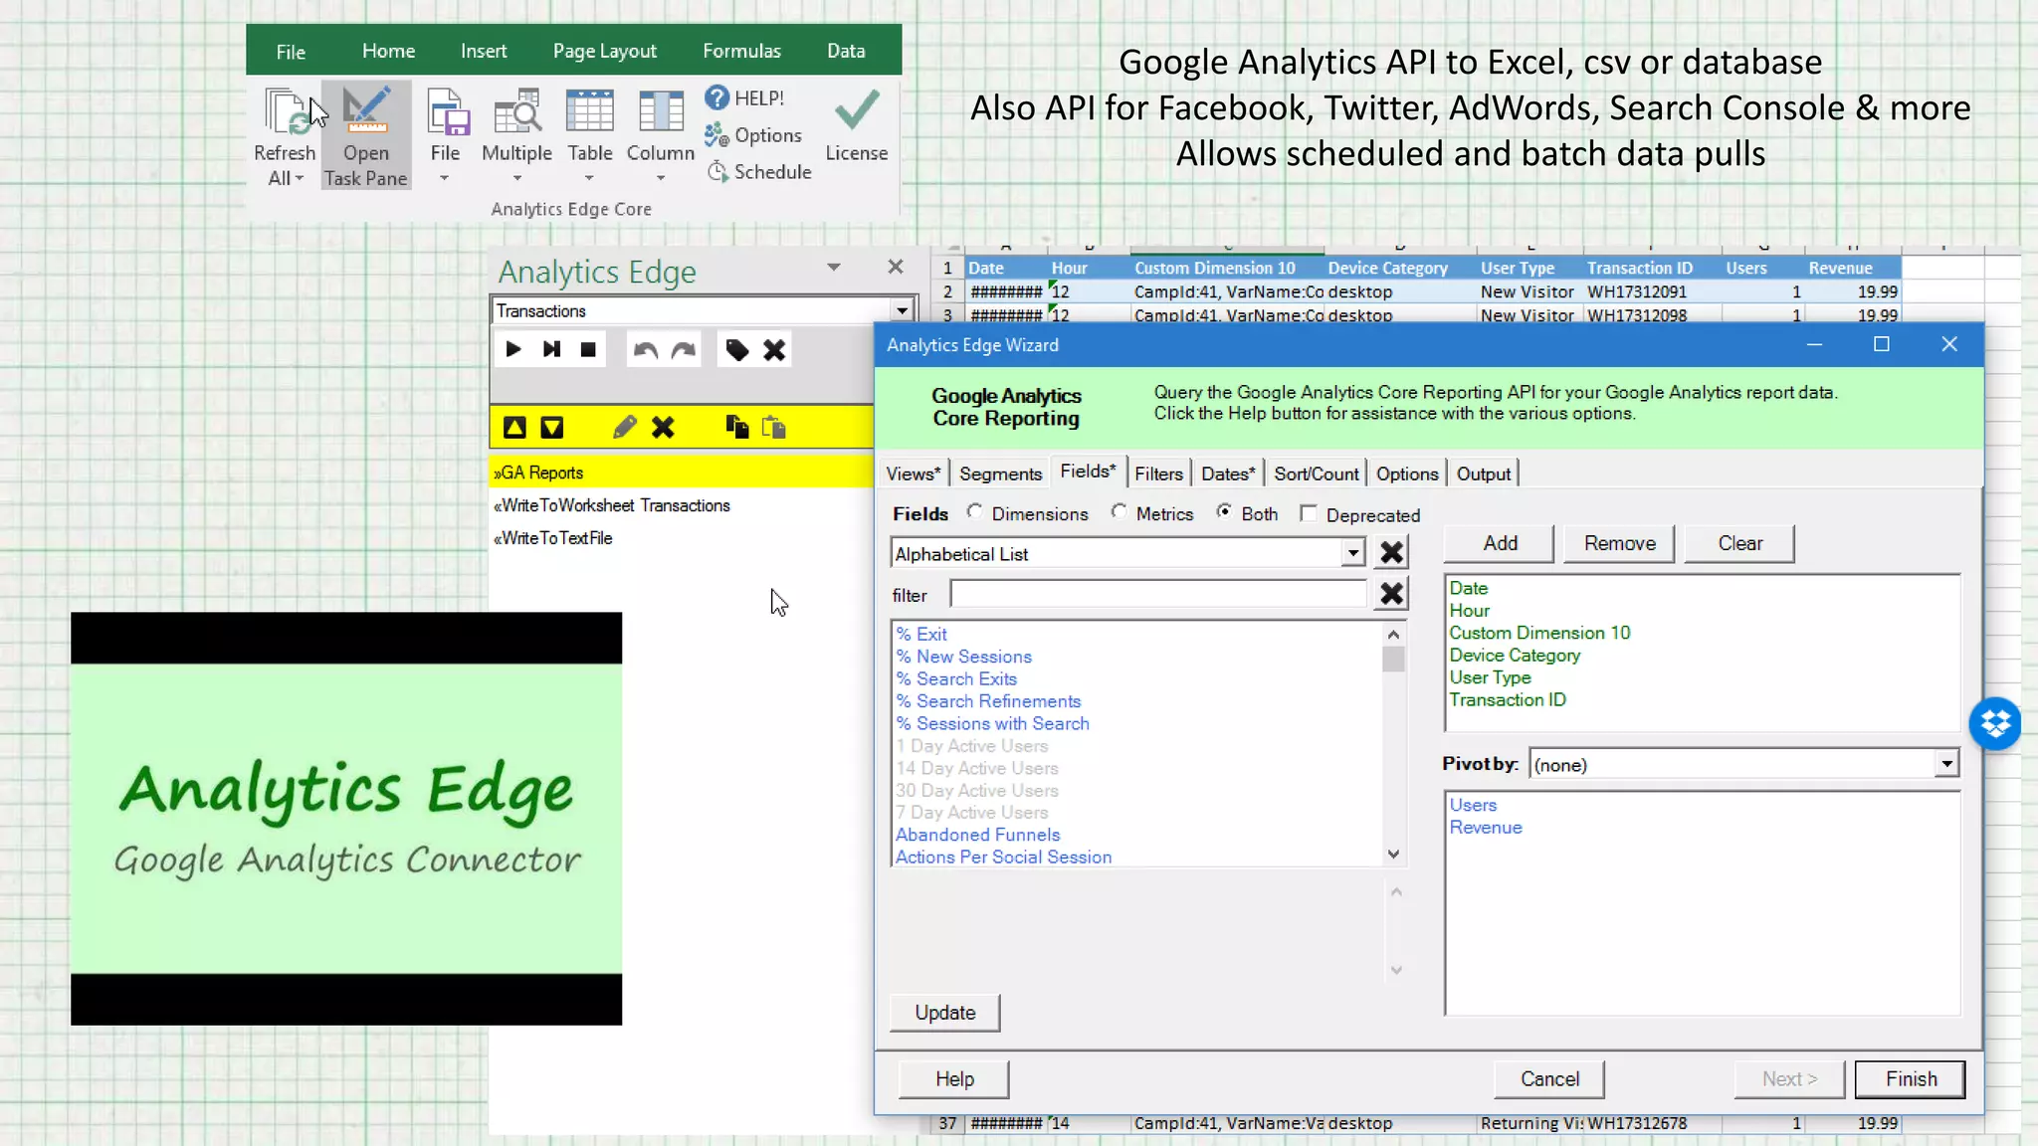The height and width of the screenshot is (1146, 2038).
Task: Click the Clear button
Action: pyautogui.click(x=1739, y=543)
